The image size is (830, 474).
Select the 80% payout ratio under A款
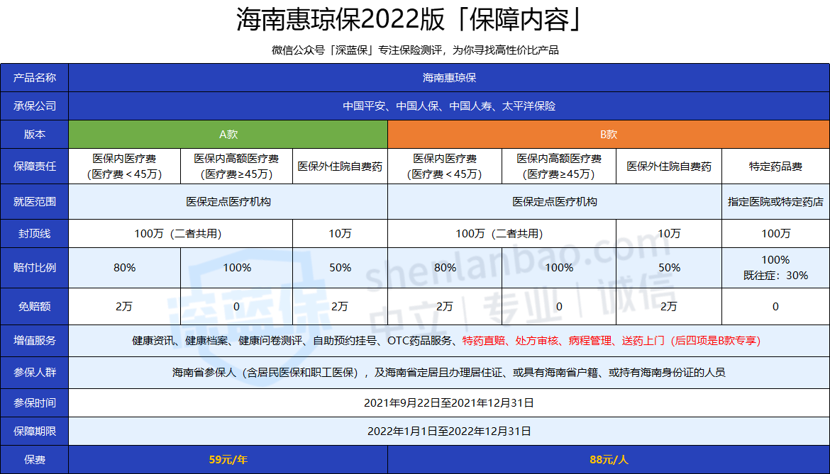pos(124,267)
